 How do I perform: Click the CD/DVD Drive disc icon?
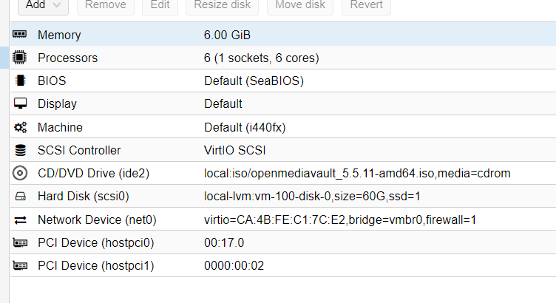click(x=20, y=174)
